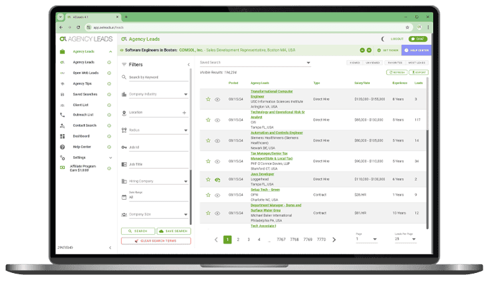Viewport: 486px width, 281px height.
Task: Click info icon beside Client List
Action: click(x=109, y=105)
